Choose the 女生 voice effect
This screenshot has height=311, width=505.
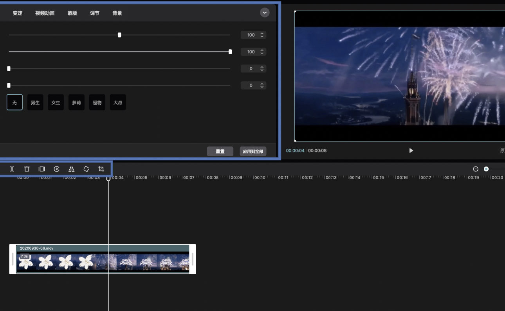56,102
